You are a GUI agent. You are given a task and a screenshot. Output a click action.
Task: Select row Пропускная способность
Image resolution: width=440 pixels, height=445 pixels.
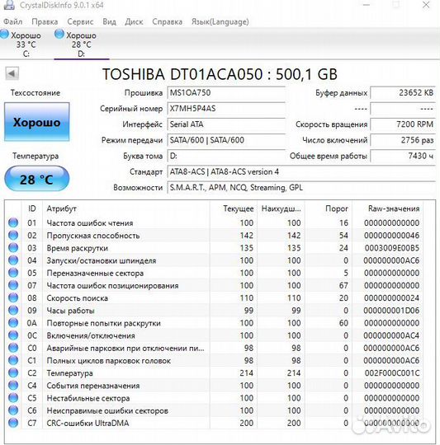pyautogui.click(x=214, y=235)
